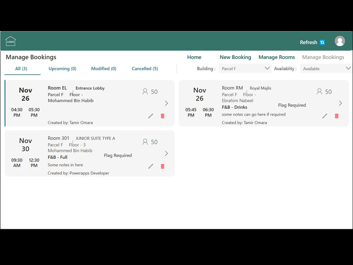
Task: Expand details for the Room RM booking
Action: point(340,103)
